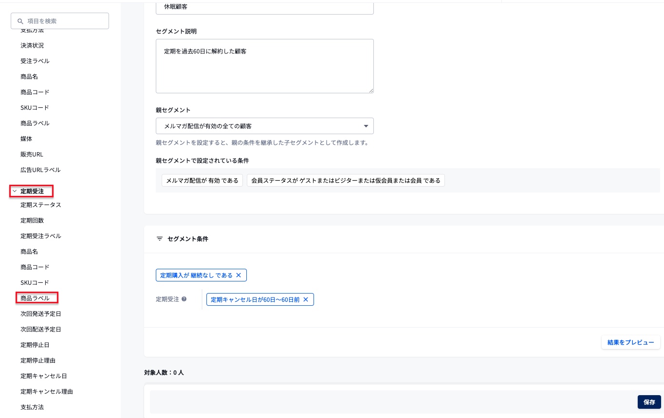664x418 pixels.
Task: Click 次回発送予定日 in the field list
Action: coord(41,313)
